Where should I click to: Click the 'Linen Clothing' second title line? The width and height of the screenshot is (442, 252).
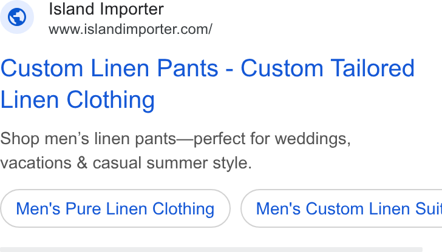[78, 99]
